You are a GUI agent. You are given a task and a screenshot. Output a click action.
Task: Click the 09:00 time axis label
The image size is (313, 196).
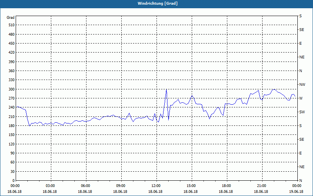(x=121, y=186)
